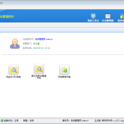Click login time 2018-05-21 15:01
This screenshot has width=124, height=124.
point(42,48)
